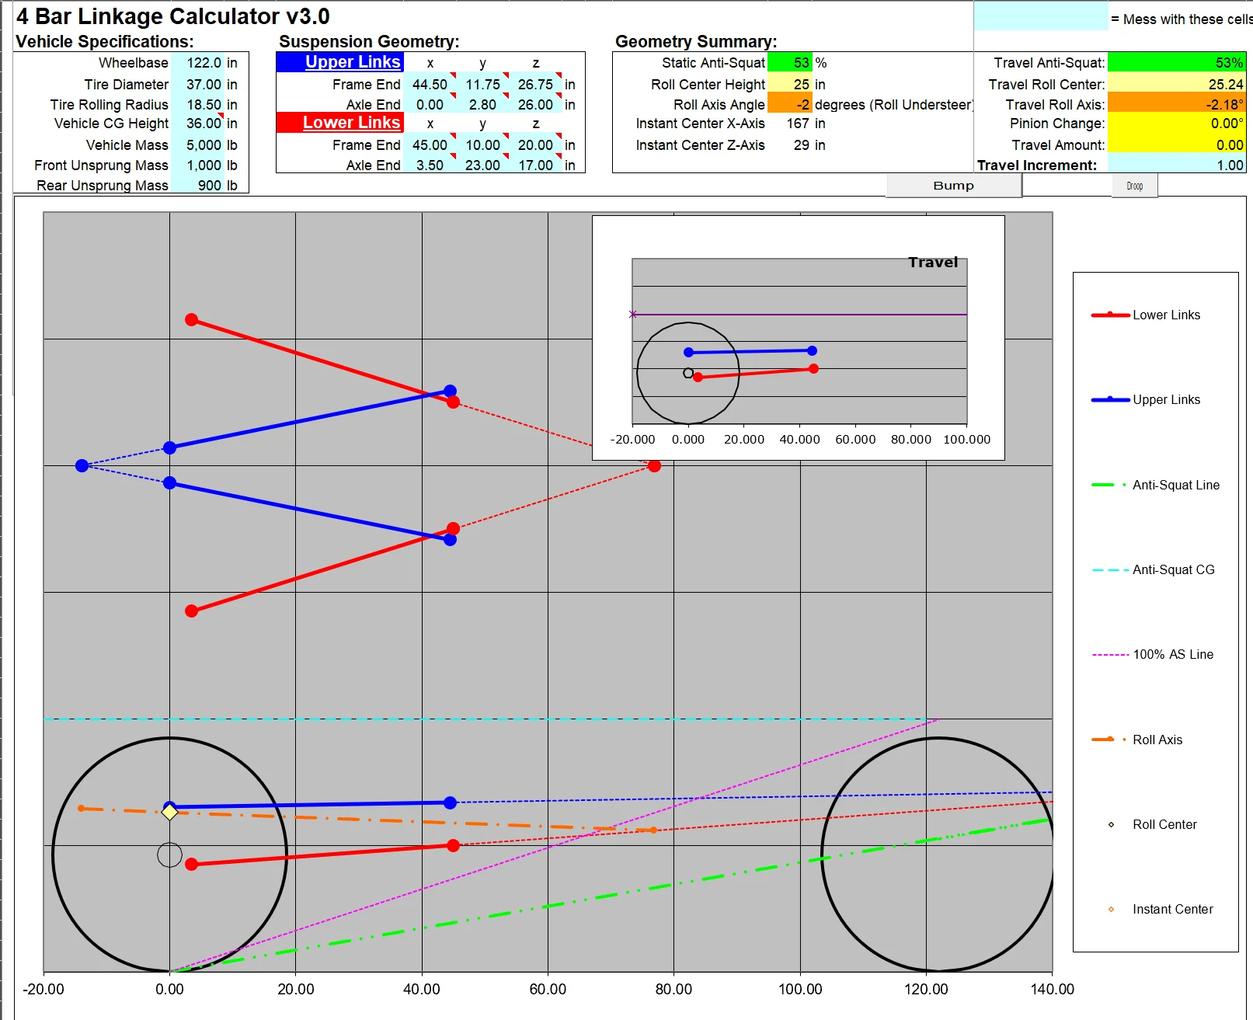The width and height of the screenshot is (1253, 1020).
Task: Click the yellow diamond roll center marker
Action: point(169,812)
